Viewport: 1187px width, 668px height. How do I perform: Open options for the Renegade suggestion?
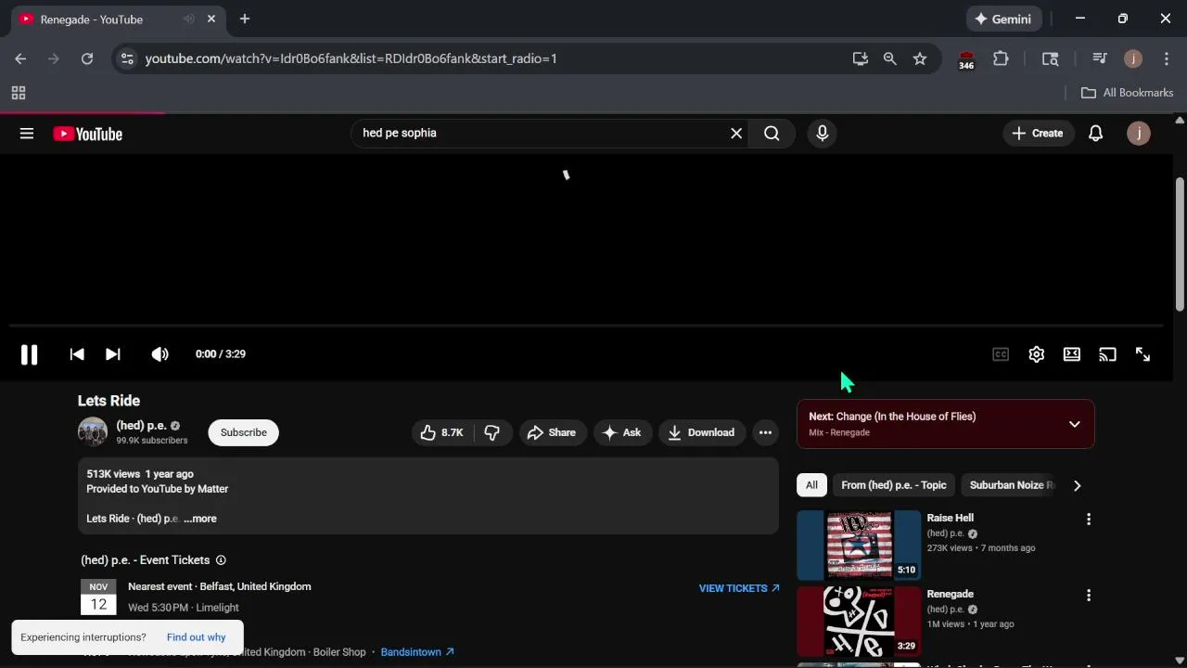(1089, 596)
